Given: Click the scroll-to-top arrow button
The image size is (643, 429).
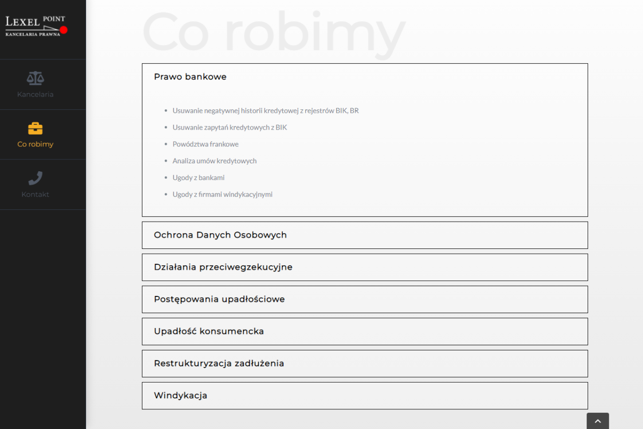Looking at the screenshot, I should (x=597, y=421).
